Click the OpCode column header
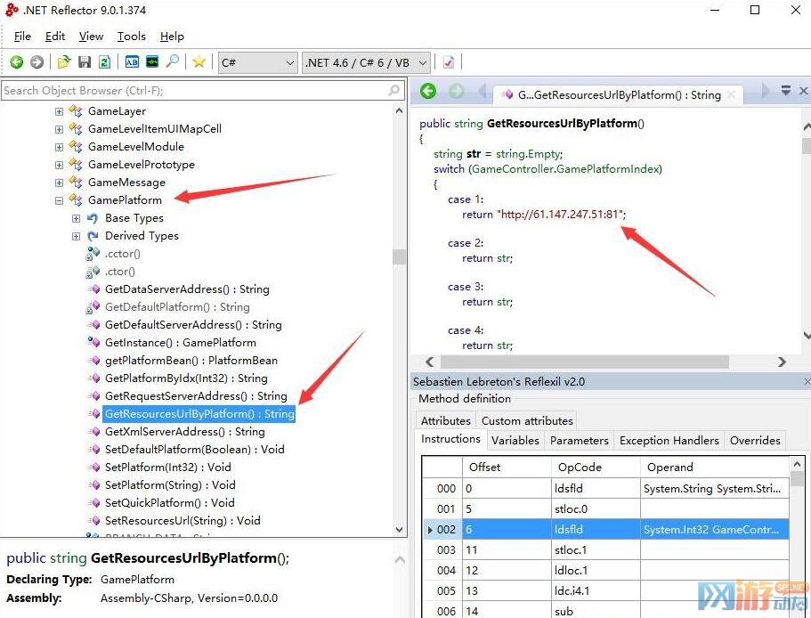The height and width of the screenshot is (618, 811). point(596,468)
